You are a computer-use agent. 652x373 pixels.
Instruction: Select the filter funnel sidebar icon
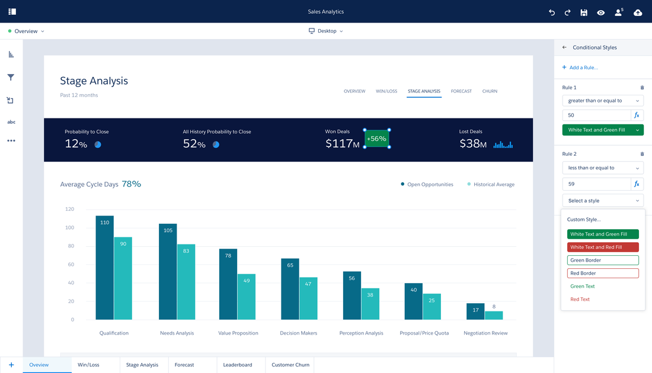click(x=11, y=77)
